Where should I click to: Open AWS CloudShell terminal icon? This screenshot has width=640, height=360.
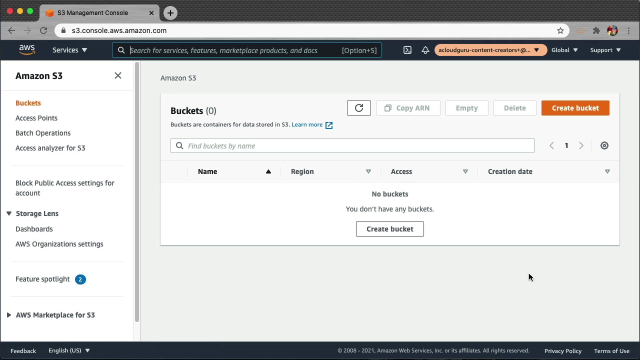point(407,50)
